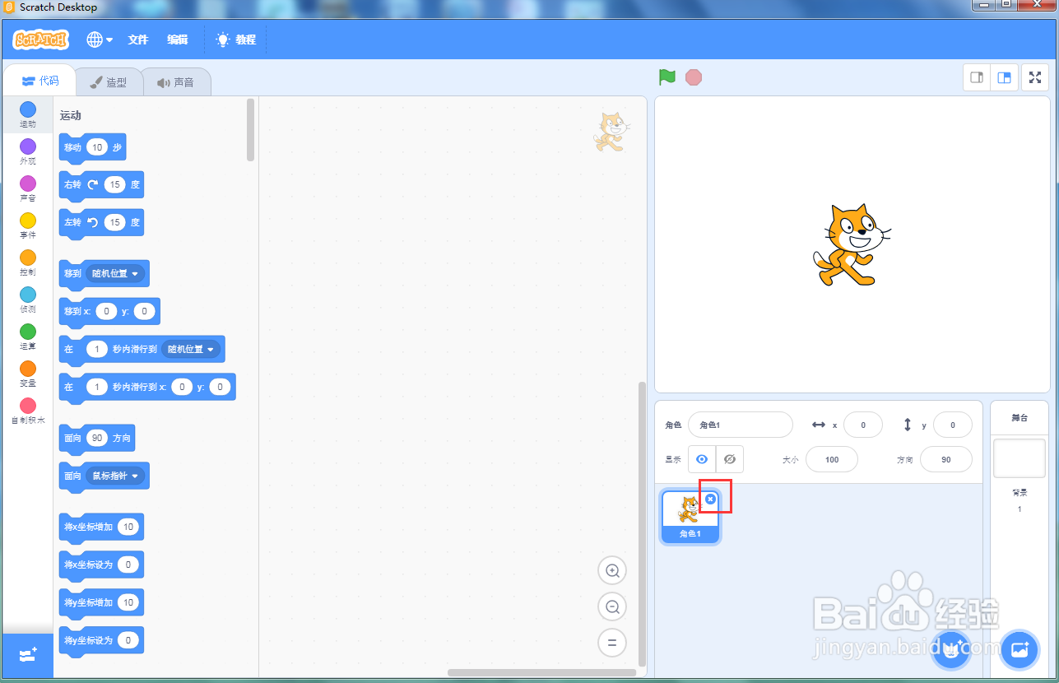The height and width of the screenshot is (683, 1059).
Task: Click the 将x坐标增加 10 block
Action: pyautogui.click(x=101, y=527)
